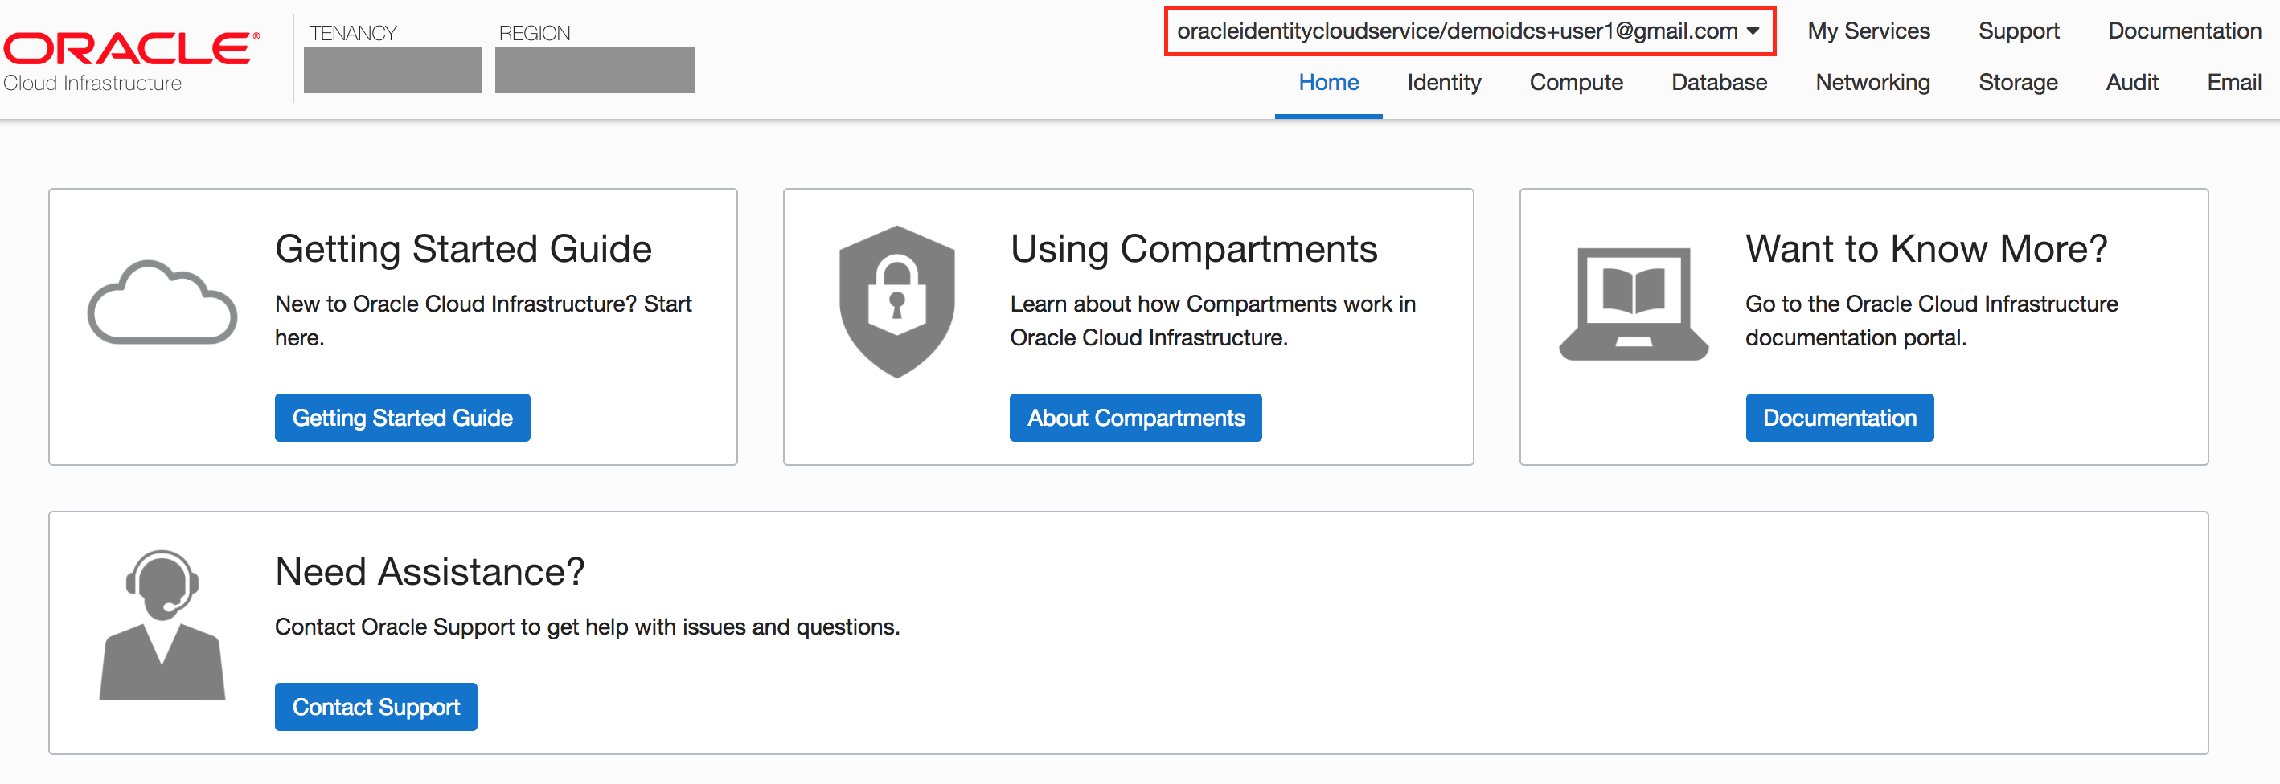Click the support agent headset icon

(162, 625)
